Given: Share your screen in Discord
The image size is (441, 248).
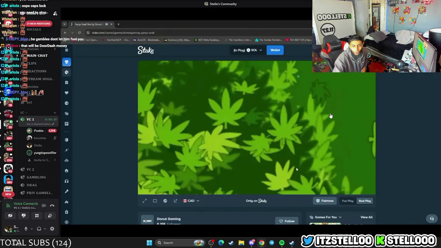Looking at the screenshot, I should pyautogui.click(x=23, y=216).
